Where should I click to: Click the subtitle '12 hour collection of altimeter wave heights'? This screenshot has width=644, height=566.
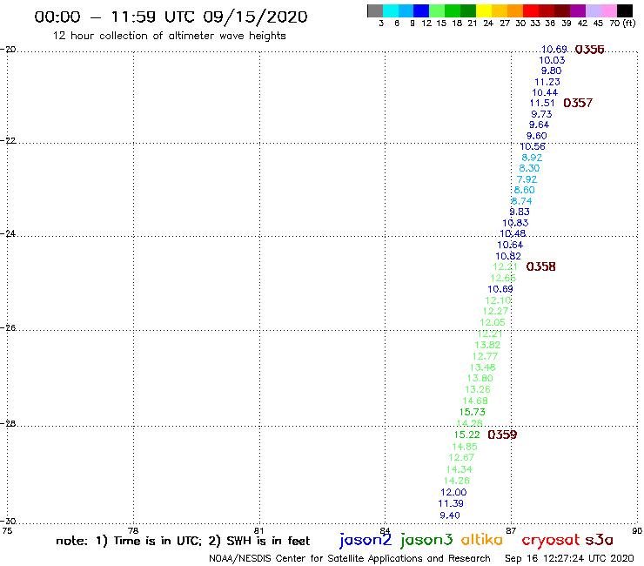tap(169, 36)
